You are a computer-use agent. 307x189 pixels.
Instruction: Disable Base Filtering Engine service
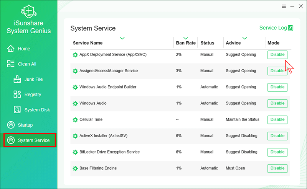click(277, 168)
